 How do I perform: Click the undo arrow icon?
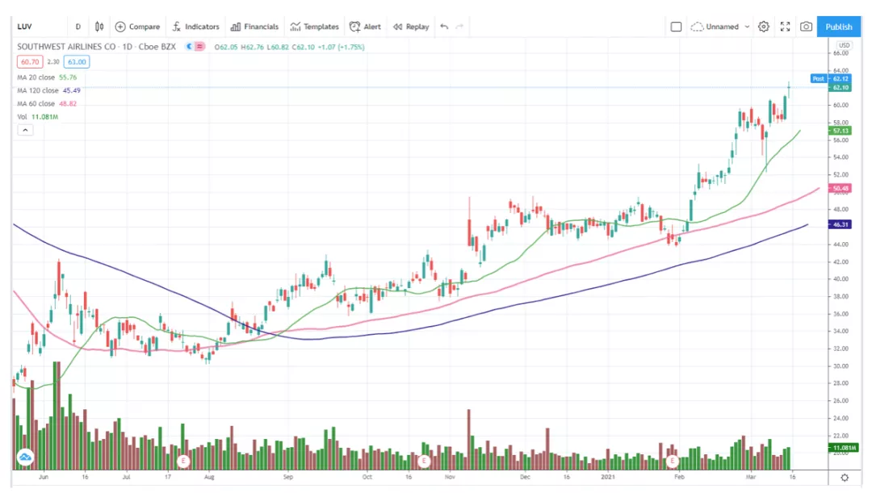point(444,26)
